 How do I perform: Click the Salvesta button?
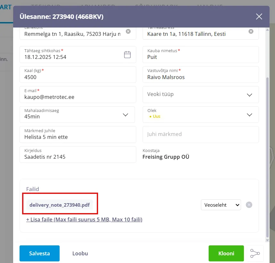point(39,253)
